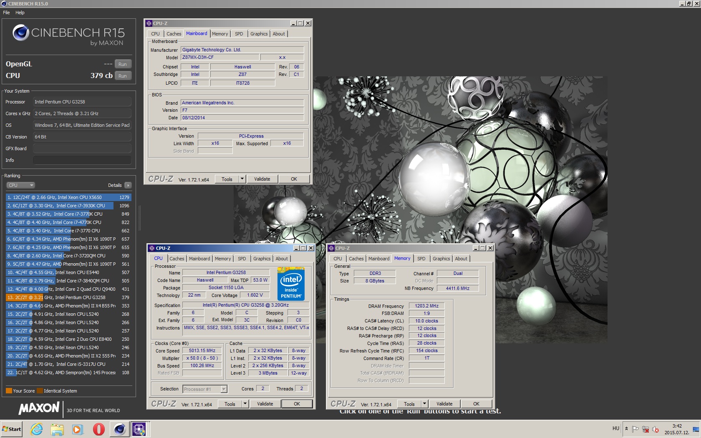701x438 pixels.
Task: Click the Info input field
Action: [82, 160]
